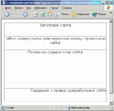
Task: Open the Справка menu
Action: (67, 8)
